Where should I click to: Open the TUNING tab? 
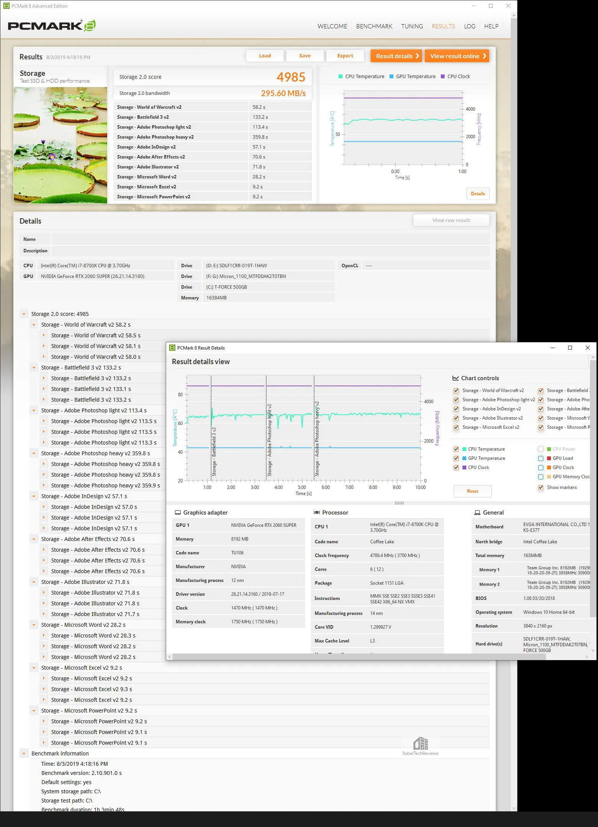(x=412, y=26)
